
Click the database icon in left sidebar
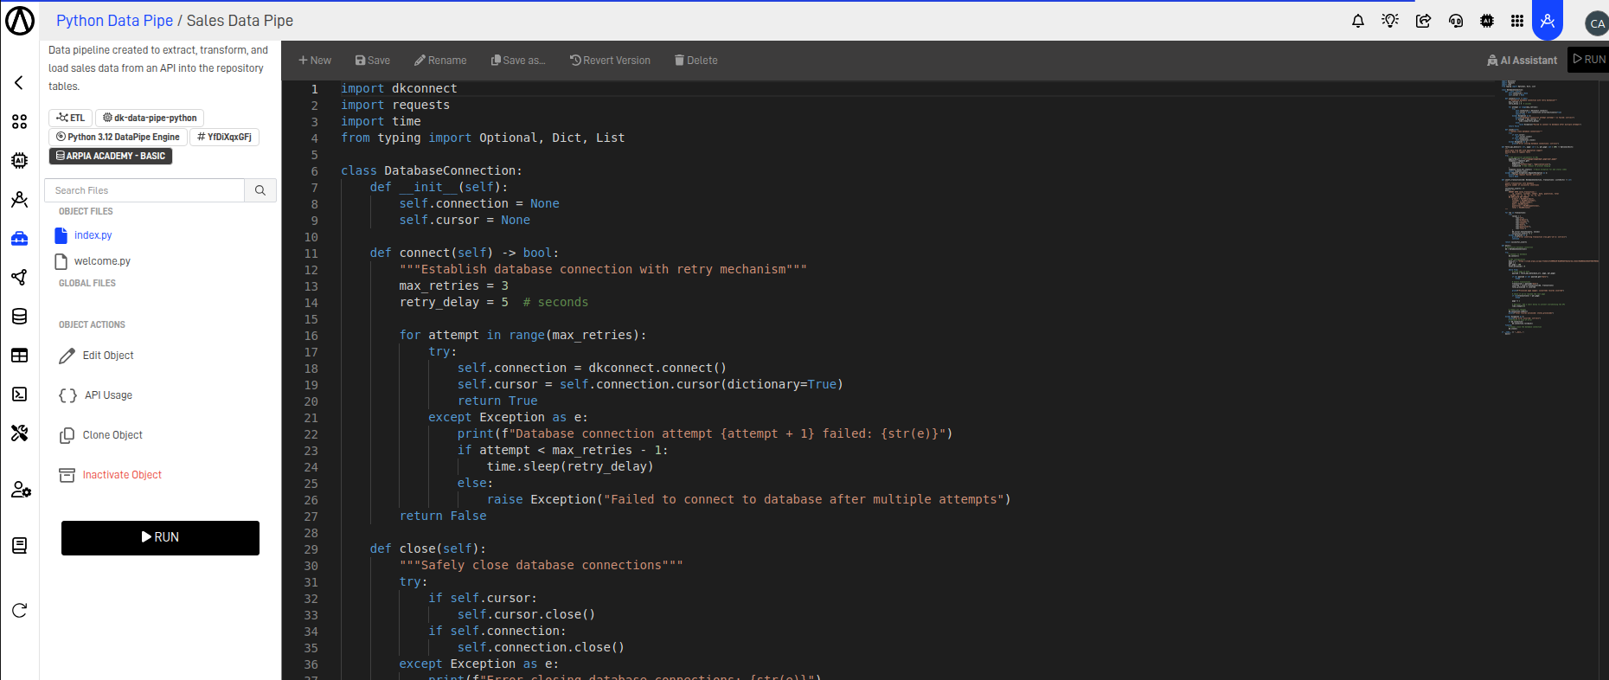point(19,317)
